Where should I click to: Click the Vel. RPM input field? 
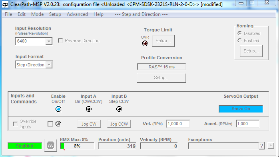[178, 124]
